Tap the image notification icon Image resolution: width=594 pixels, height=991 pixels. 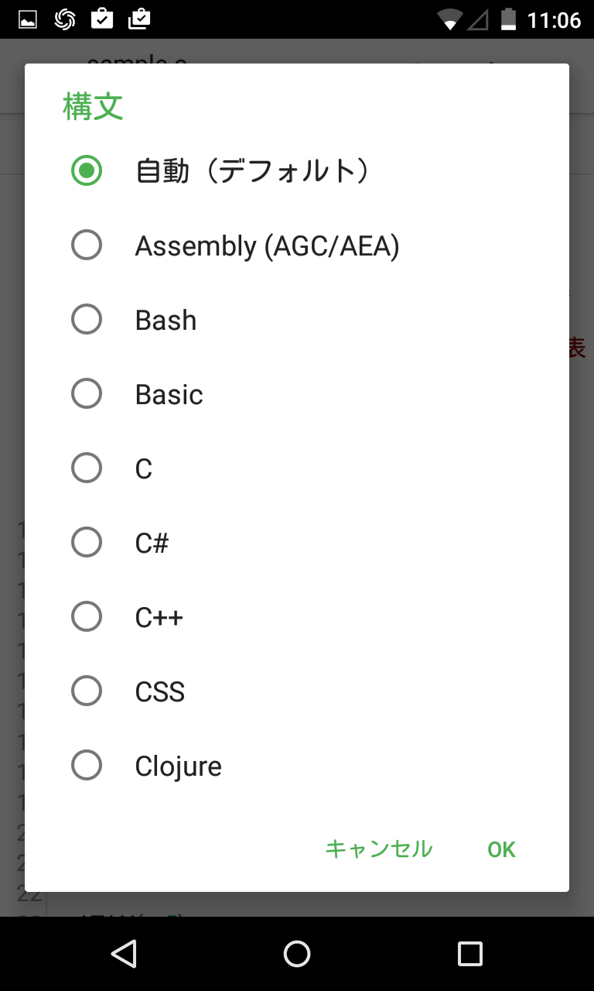pos(28,19)
